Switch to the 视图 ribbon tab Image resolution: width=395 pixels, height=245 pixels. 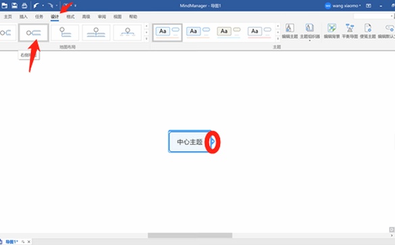[x=117, y=17]
